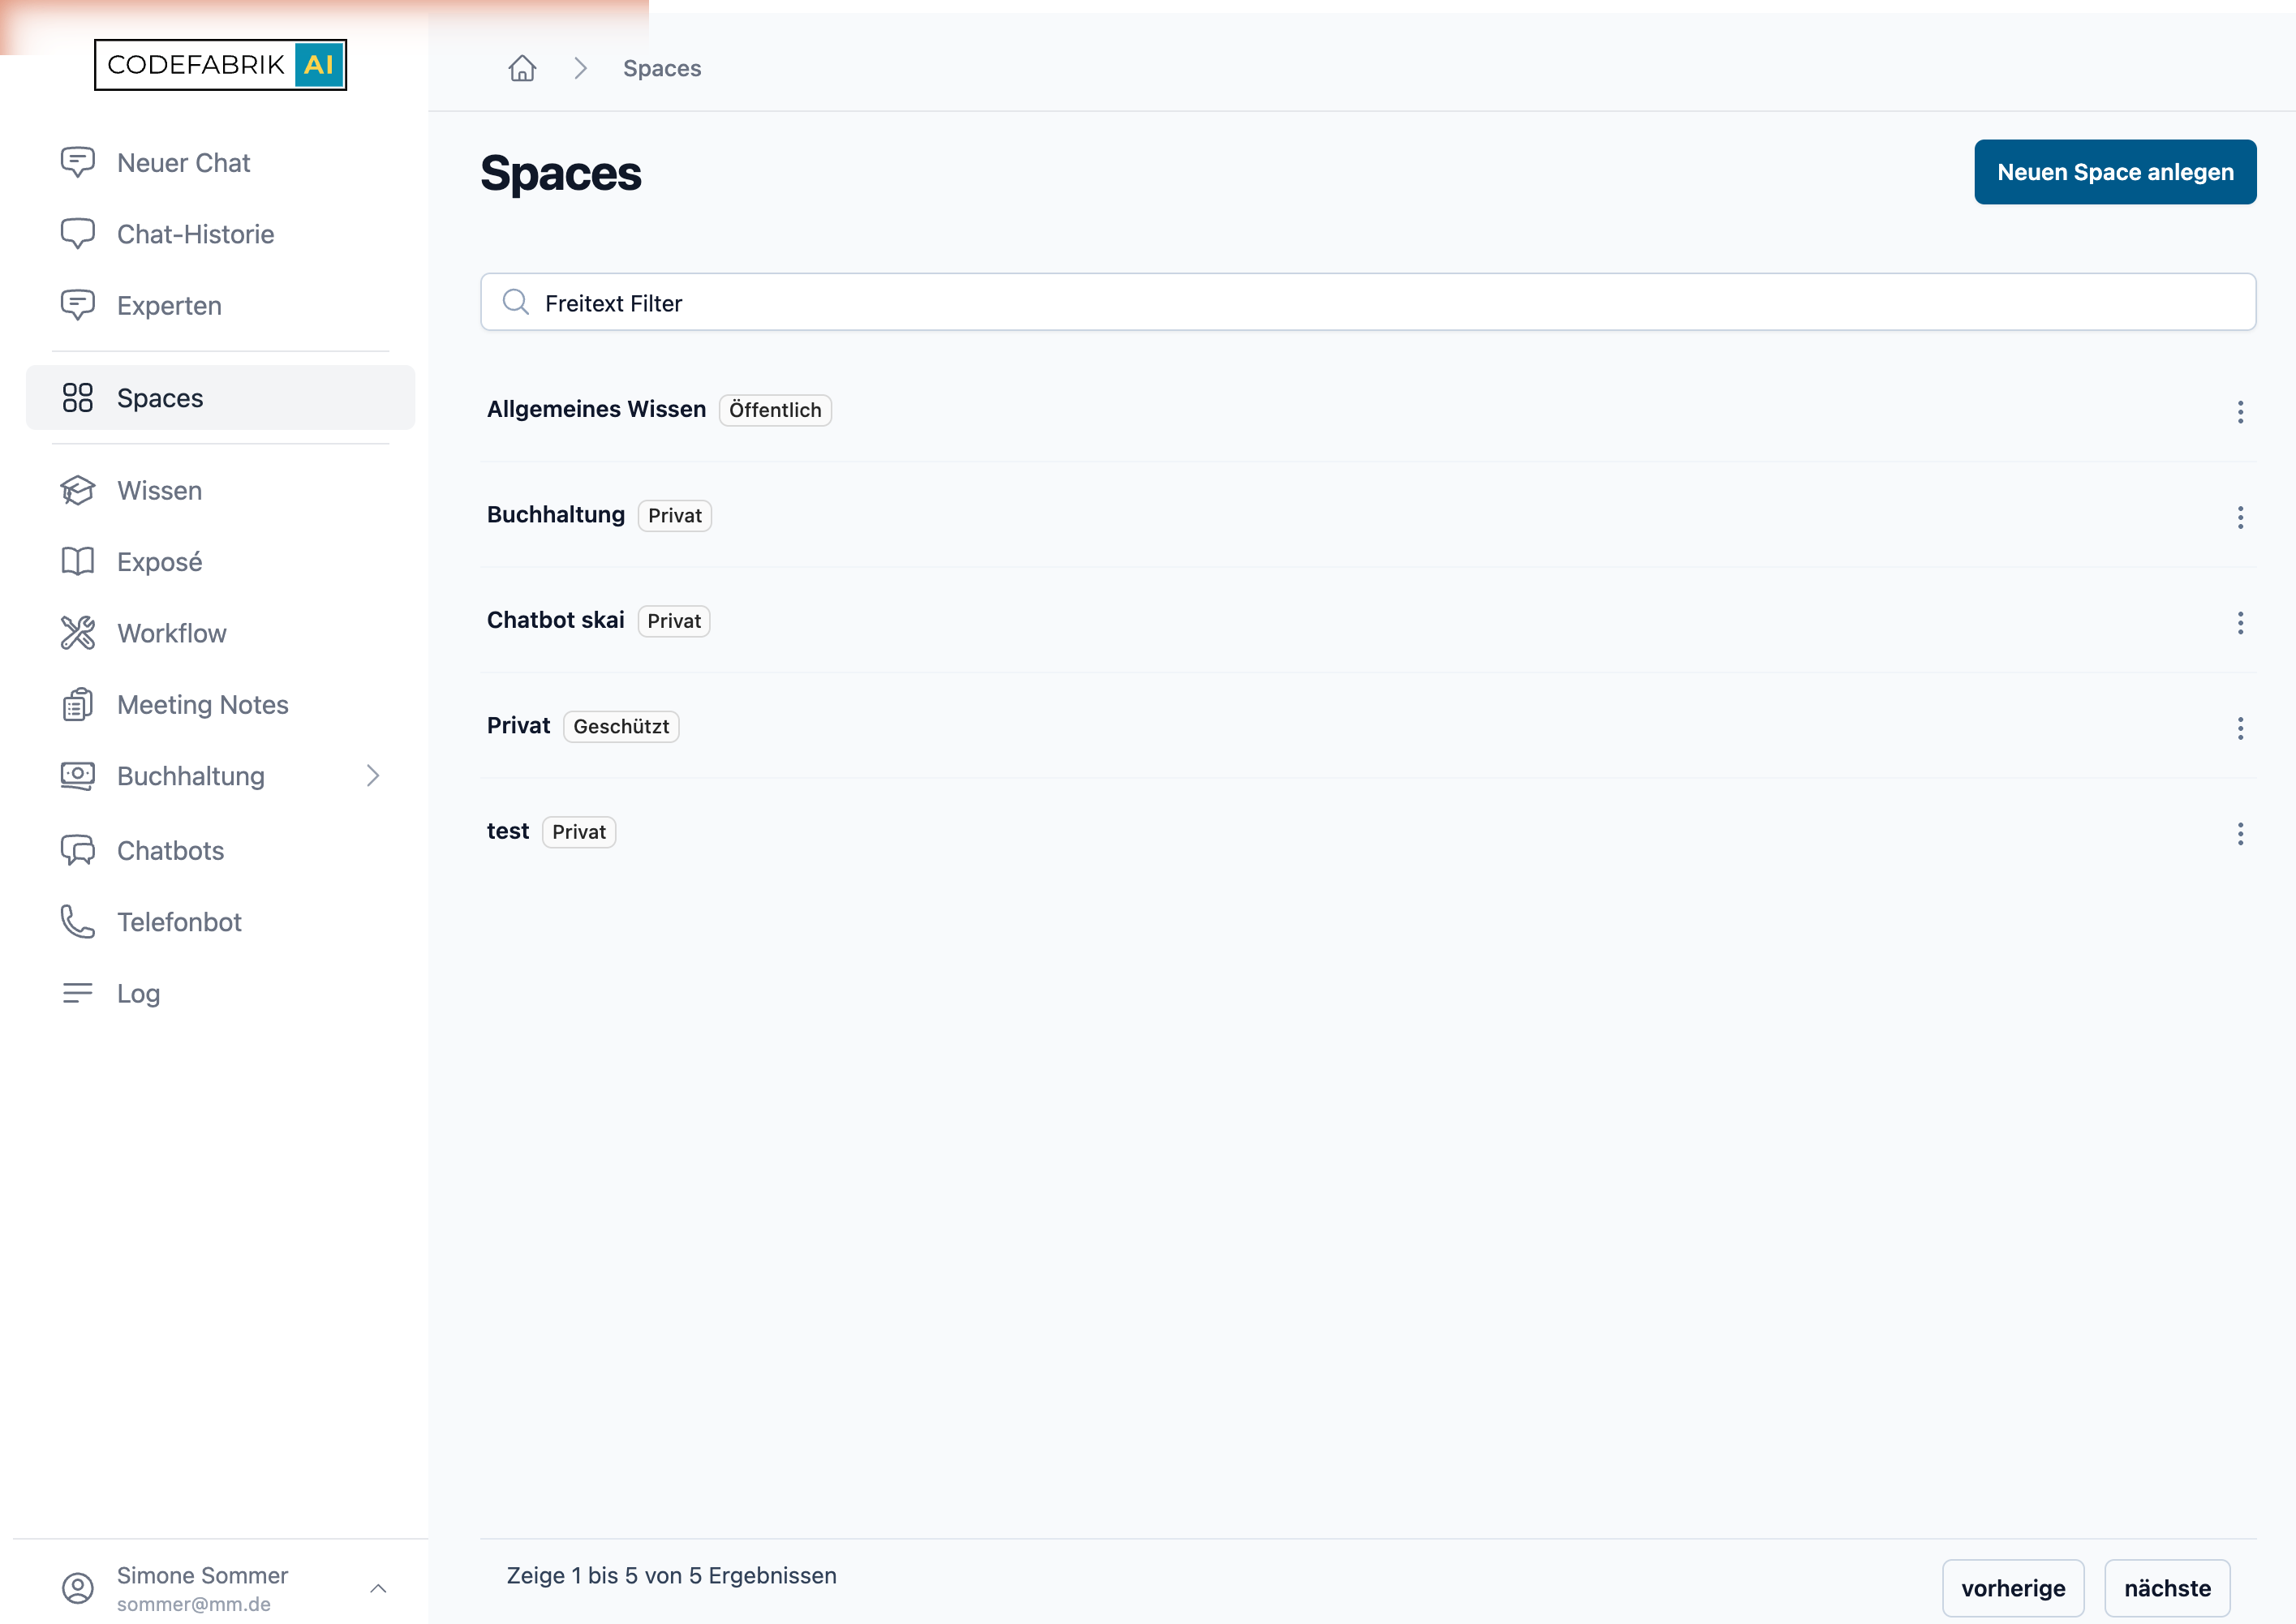The height and width of the screenshot is (1624, 2296).
Task: Open Chat-Historie in the sidebar
Action: (x=220, y=234)
